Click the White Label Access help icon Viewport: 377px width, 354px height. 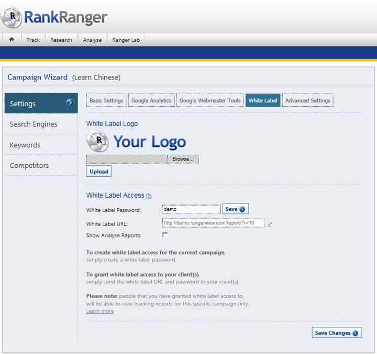149,196
